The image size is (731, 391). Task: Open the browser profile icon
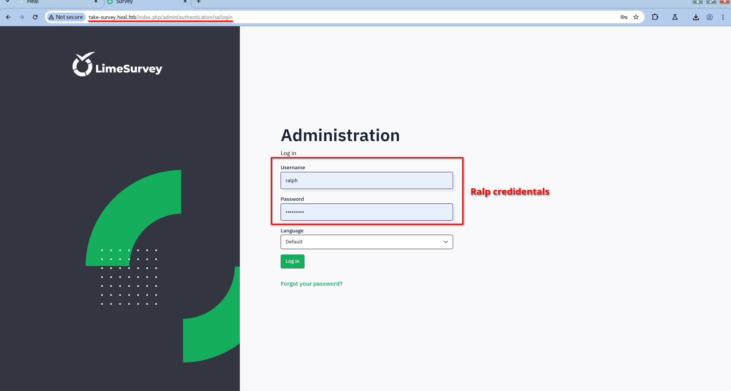(710, 17)
